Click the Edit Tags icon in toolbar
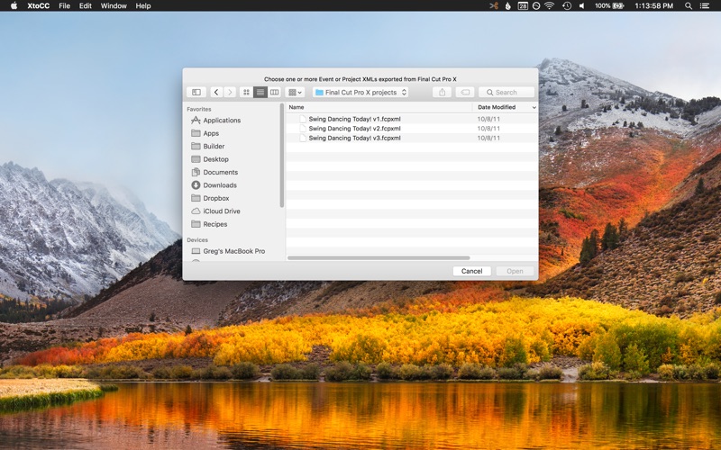The width and height of the screenshot is (721, 450). coord(465,93)
